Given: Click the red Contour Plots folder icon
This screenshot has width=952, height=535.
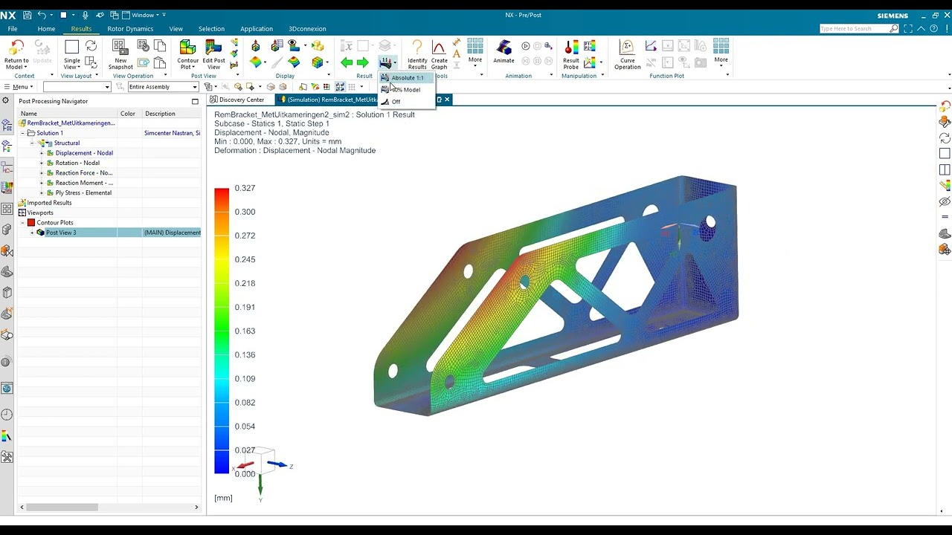Looking at the screenshot, I should (x=31, y=223).
